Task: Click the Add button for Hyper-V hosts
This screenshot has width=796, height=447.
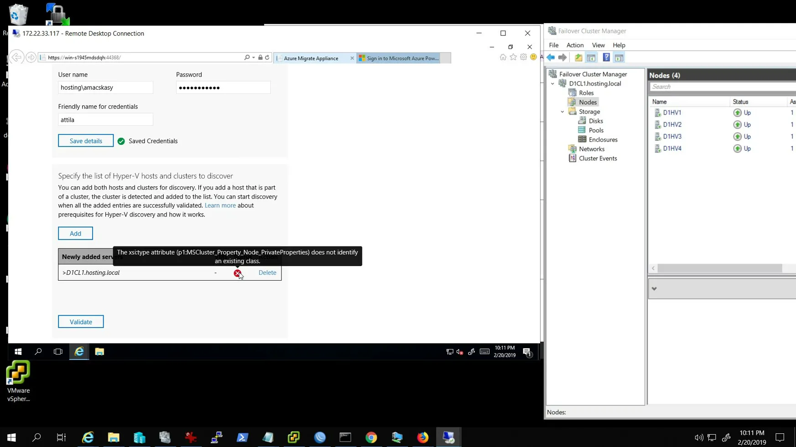Action: click(x=75, y=233)
